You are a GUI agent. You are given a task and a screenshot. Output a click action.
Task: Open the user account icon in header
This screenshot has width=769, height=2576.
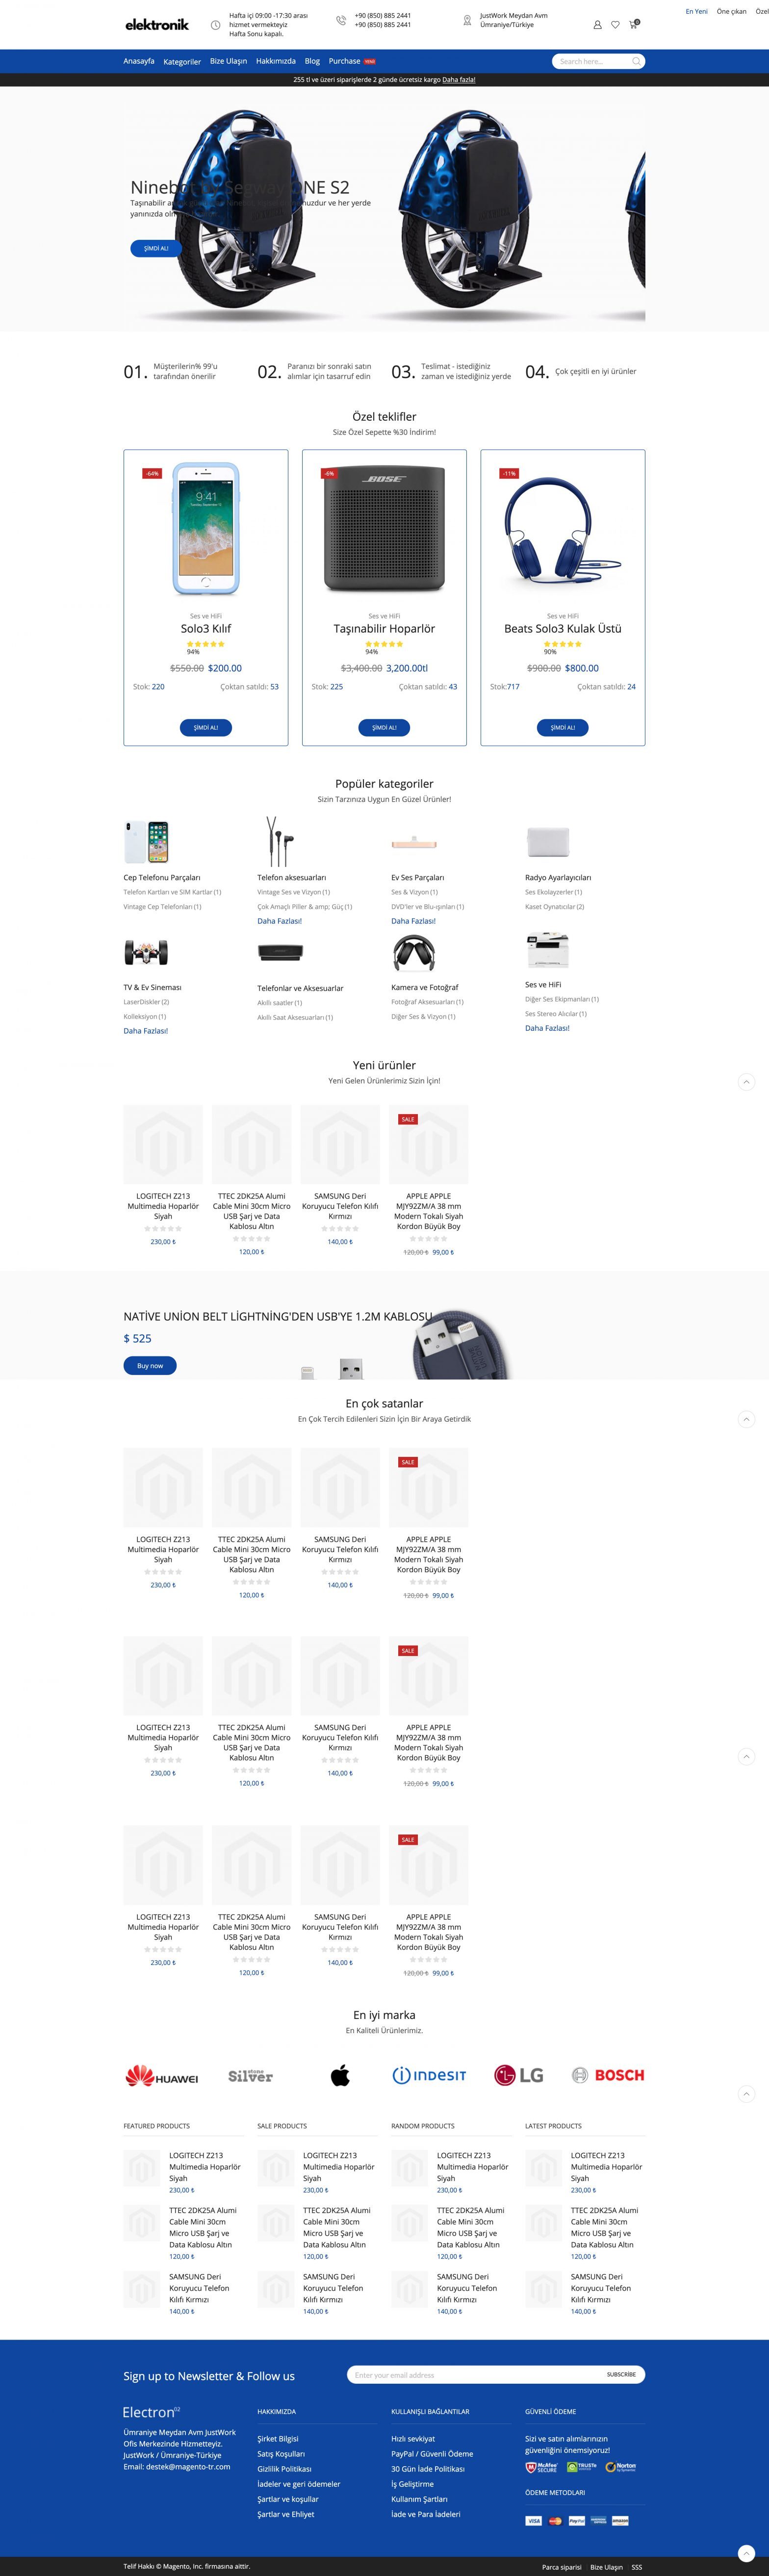(597, 25)
